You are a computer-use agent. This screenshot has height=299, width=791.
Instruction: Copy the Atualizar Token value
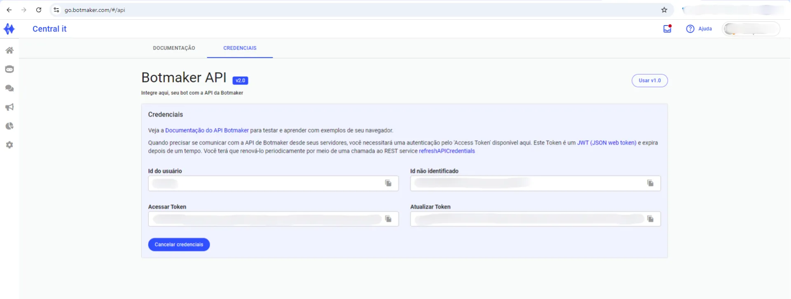650,219
